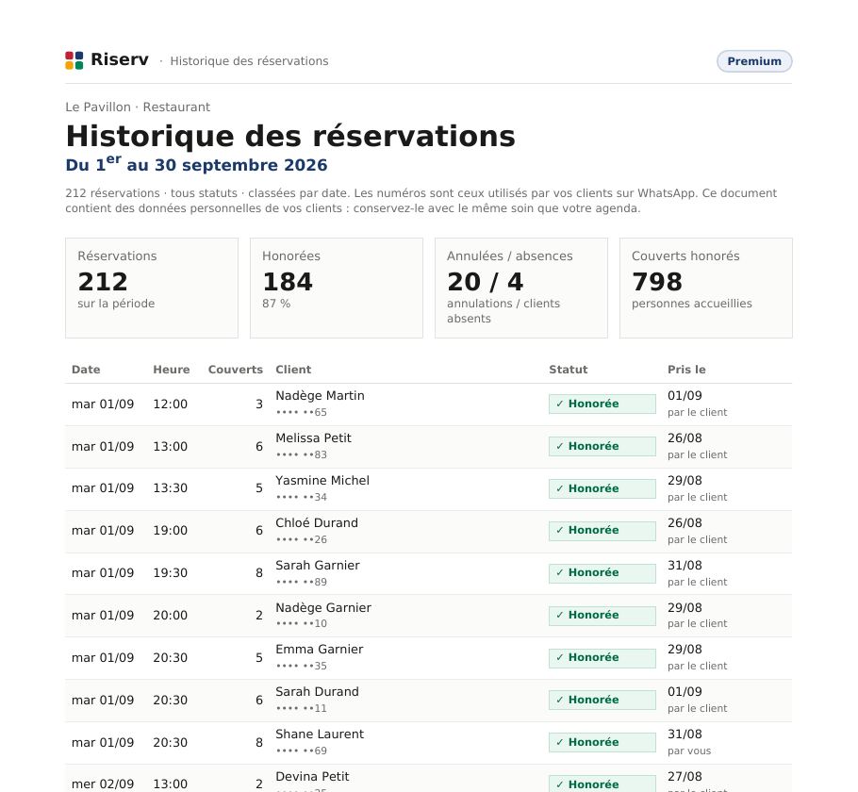Click booking date 31/08 in Sarah Garnier row
Screen dimensions: 858x792
685,565
